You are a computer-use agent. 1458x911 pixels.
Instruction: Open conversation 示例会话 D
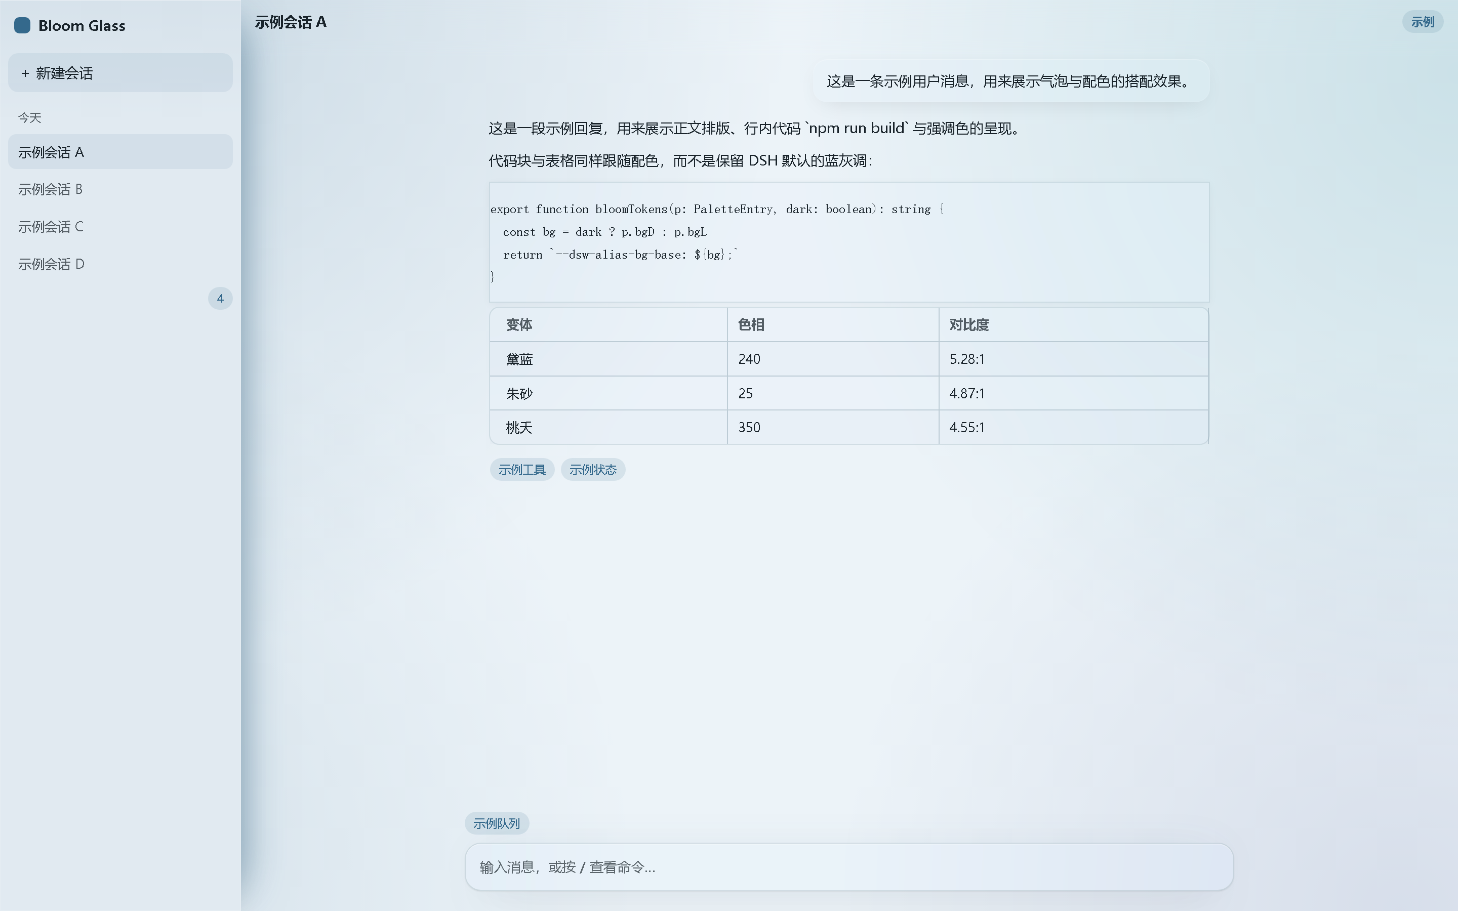[x=120, y=264]
